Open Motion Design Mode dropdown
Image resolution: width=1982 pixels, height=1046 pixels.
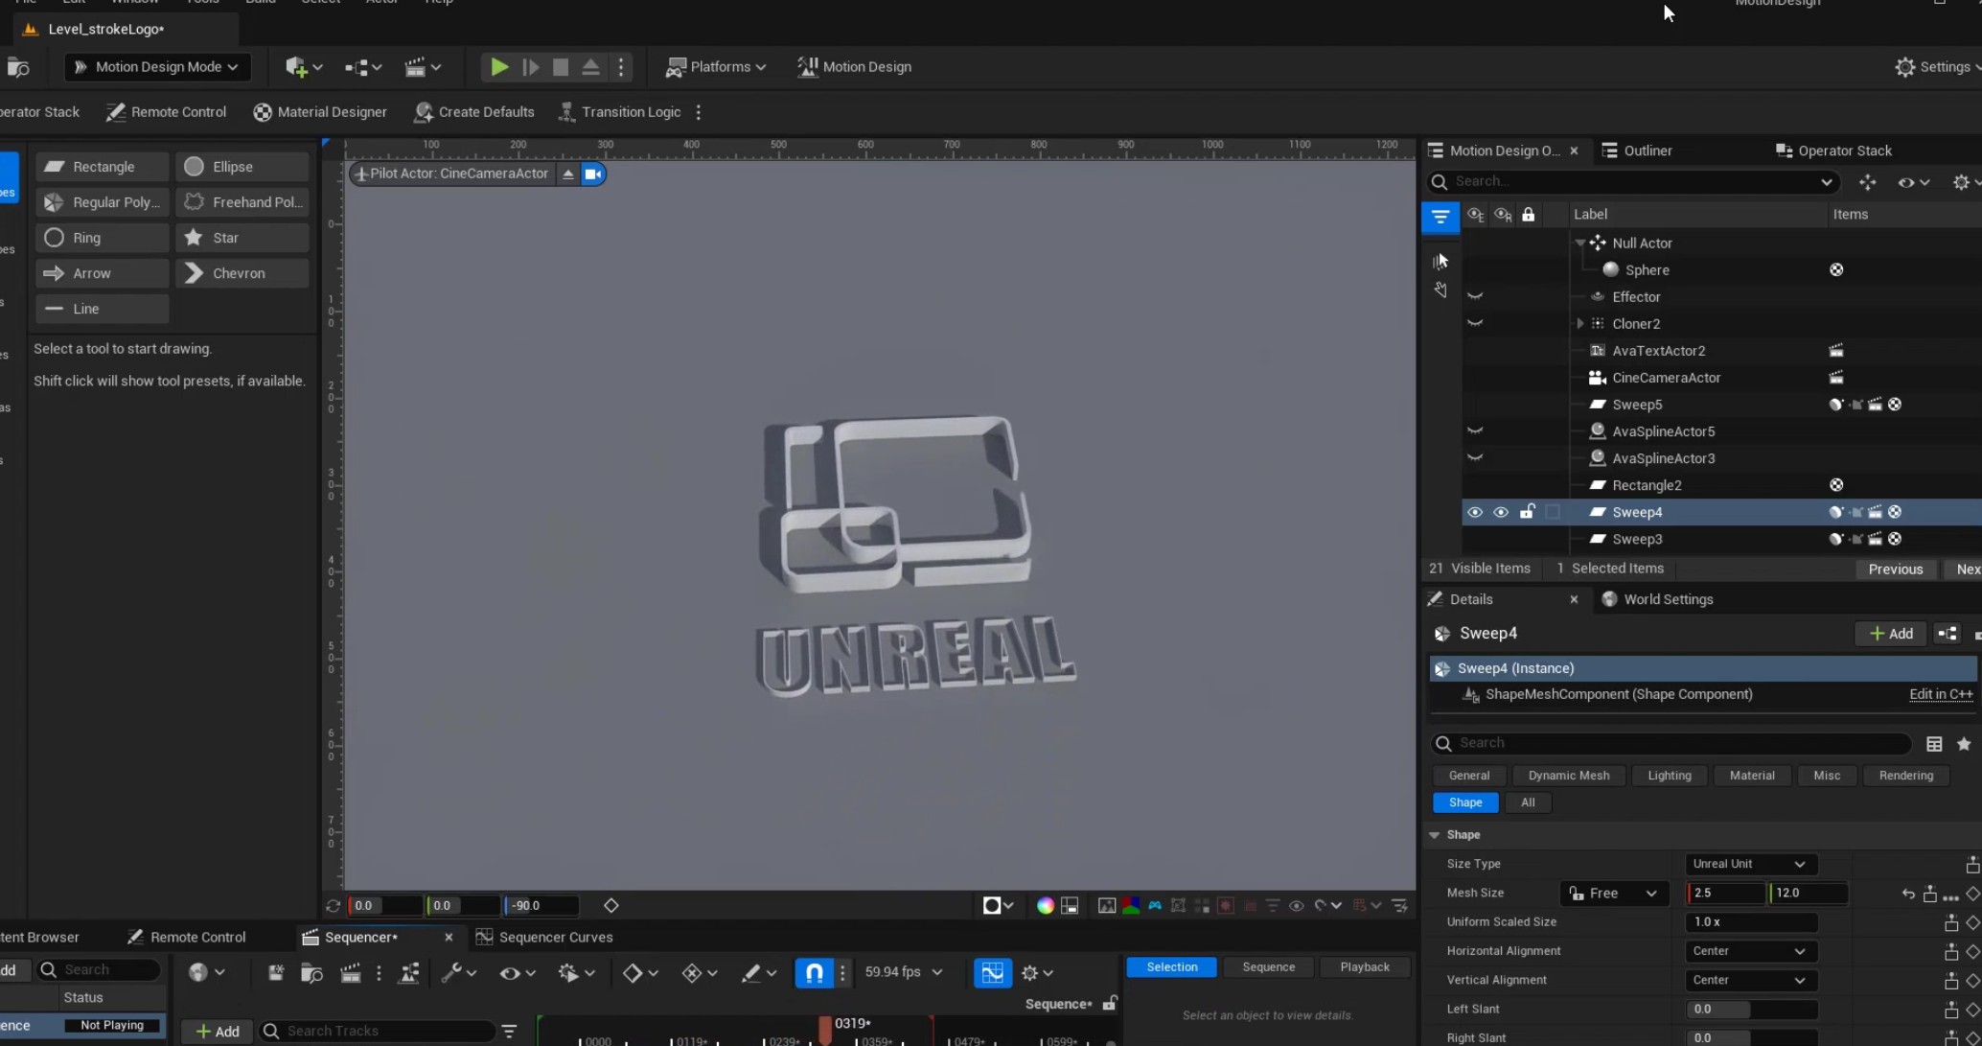click(x=157, y=67)
